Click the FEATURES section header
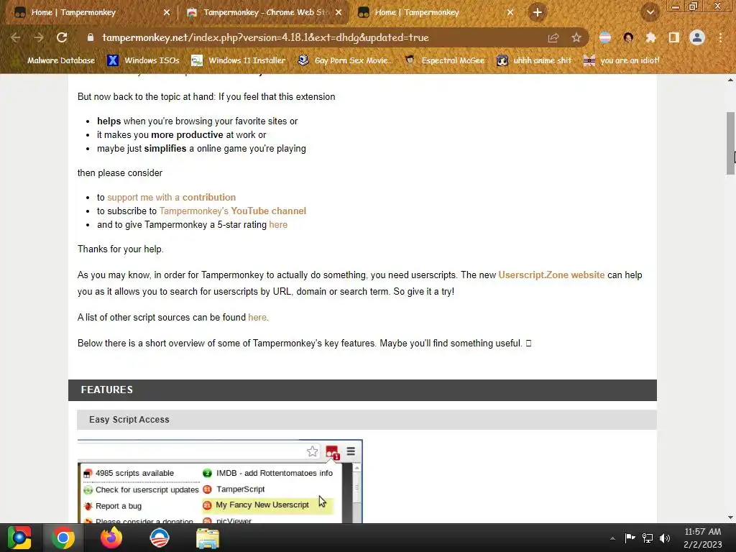The width and height of the screenshot is (736, 552). (362, 390)
